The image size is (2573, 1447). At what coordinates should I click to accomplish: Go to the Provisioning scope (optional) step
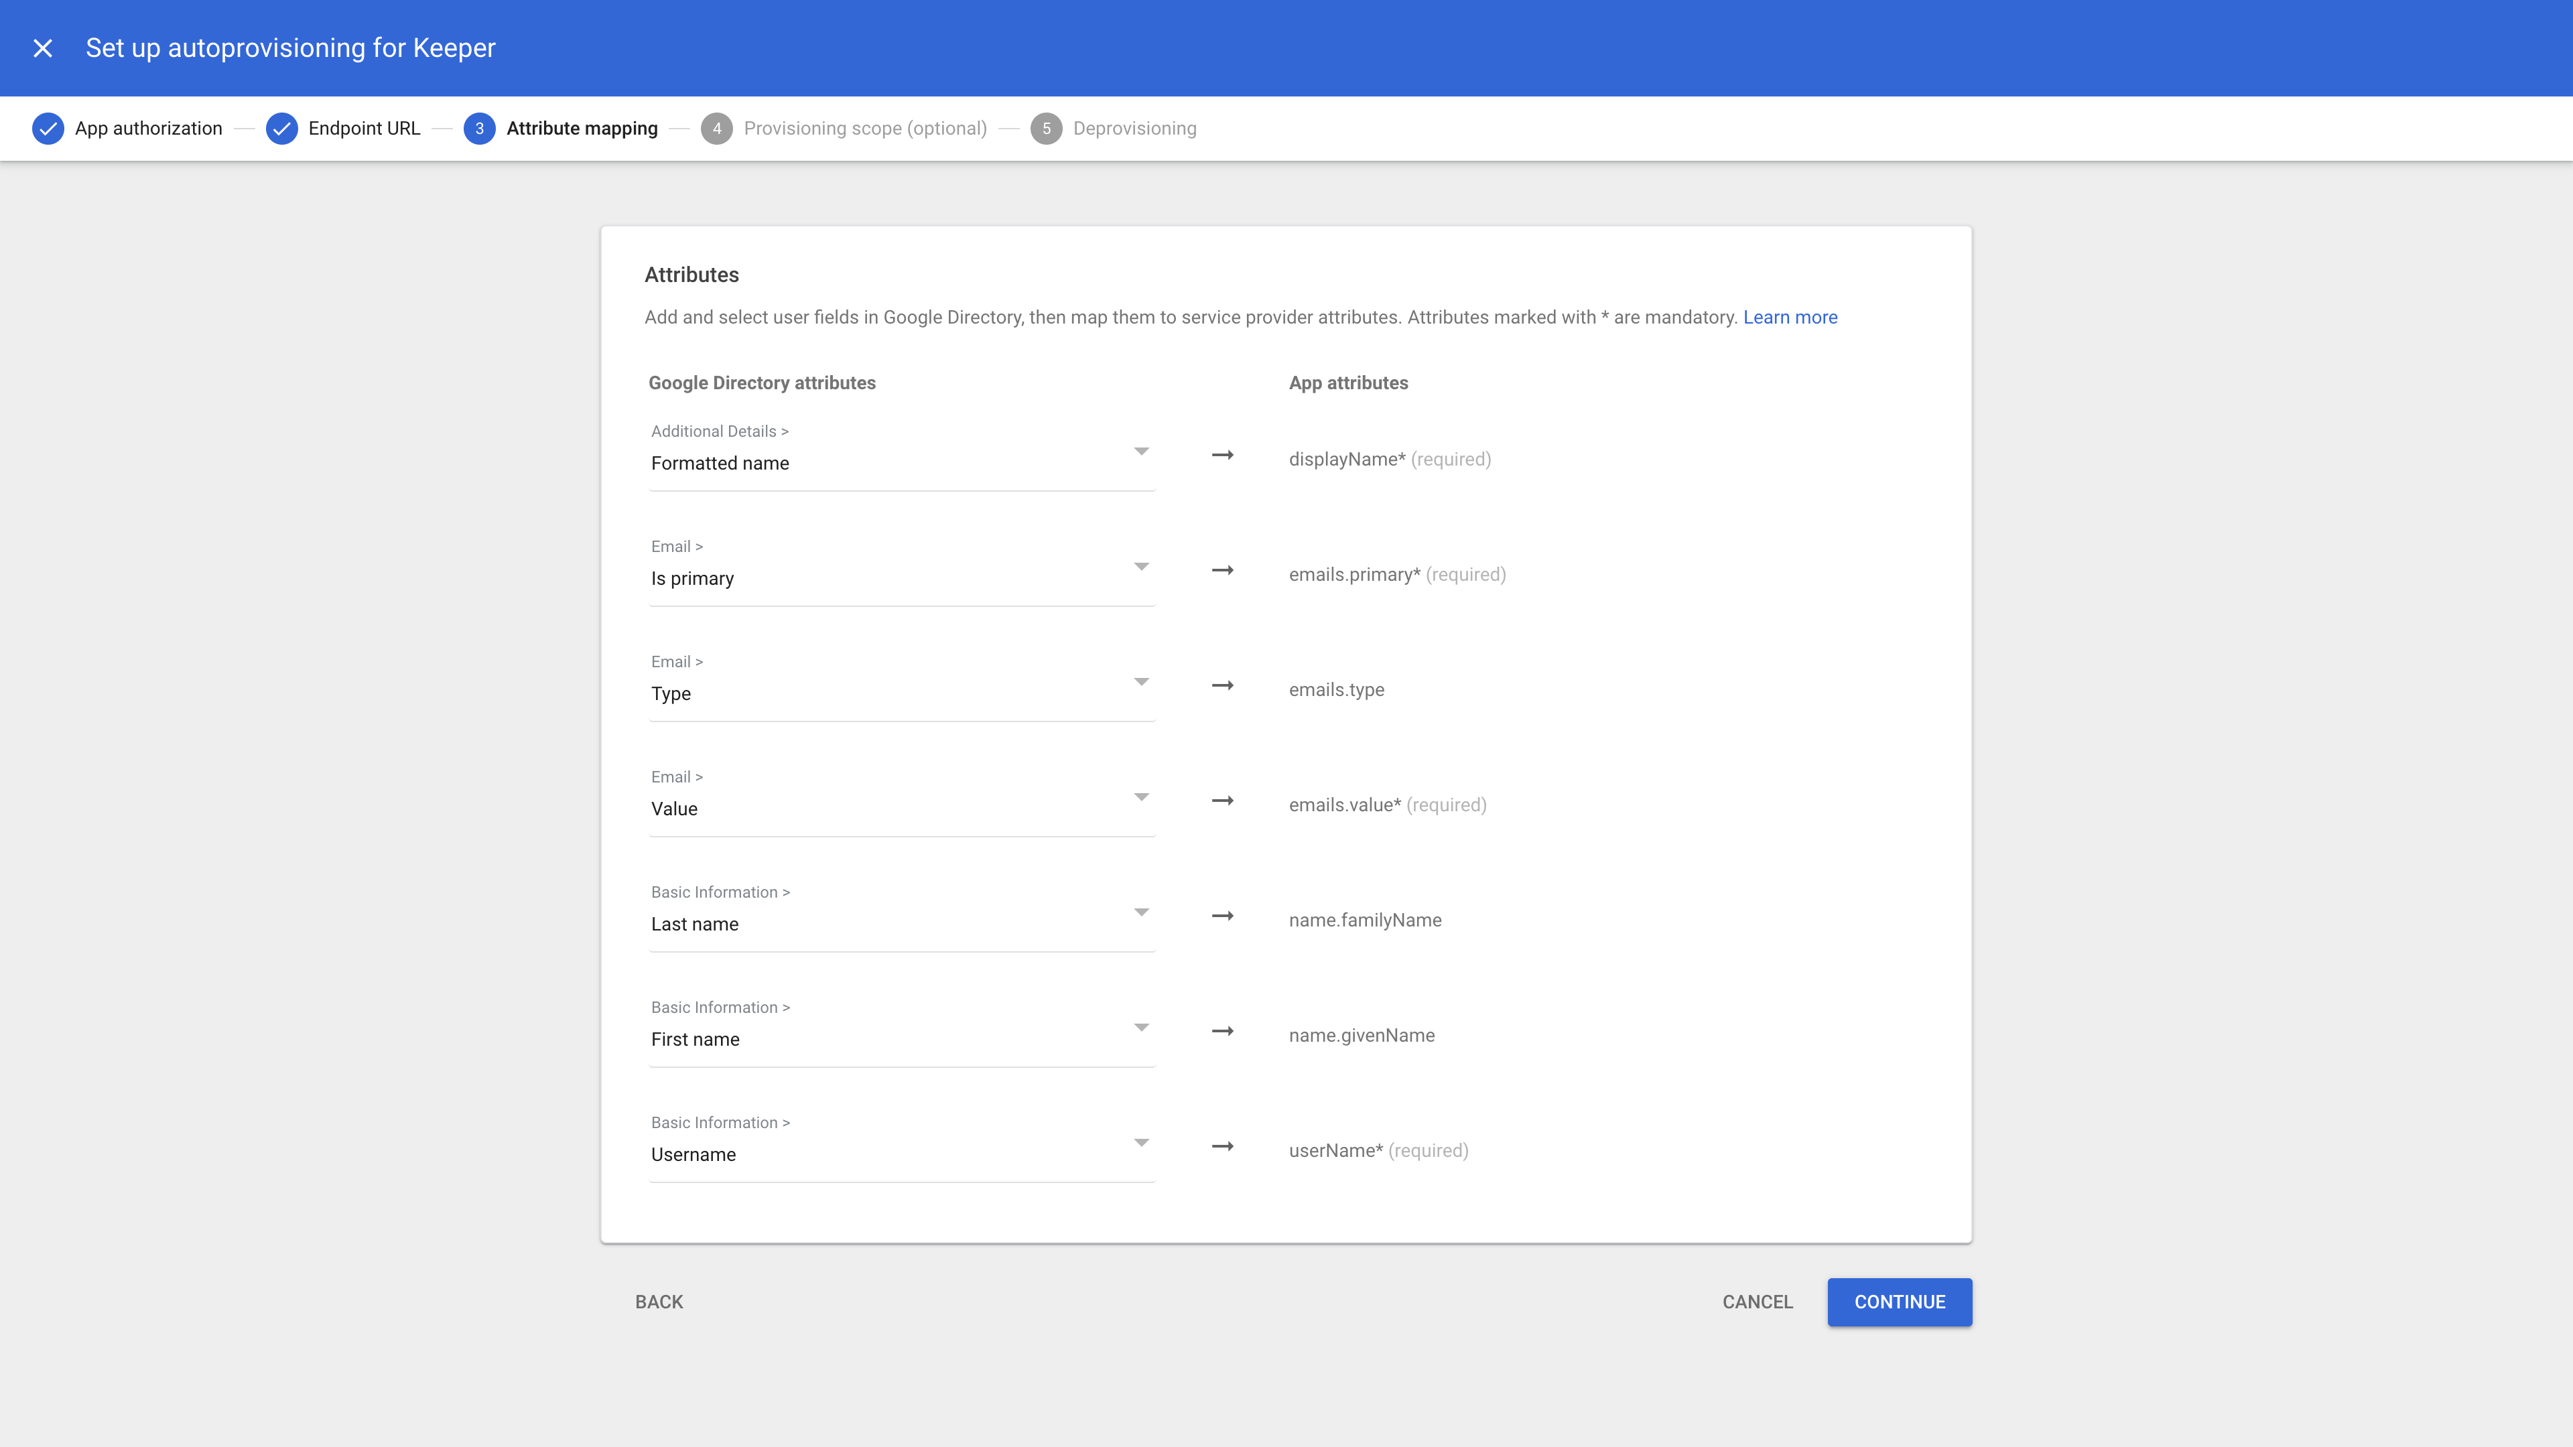tap(865, 129)
